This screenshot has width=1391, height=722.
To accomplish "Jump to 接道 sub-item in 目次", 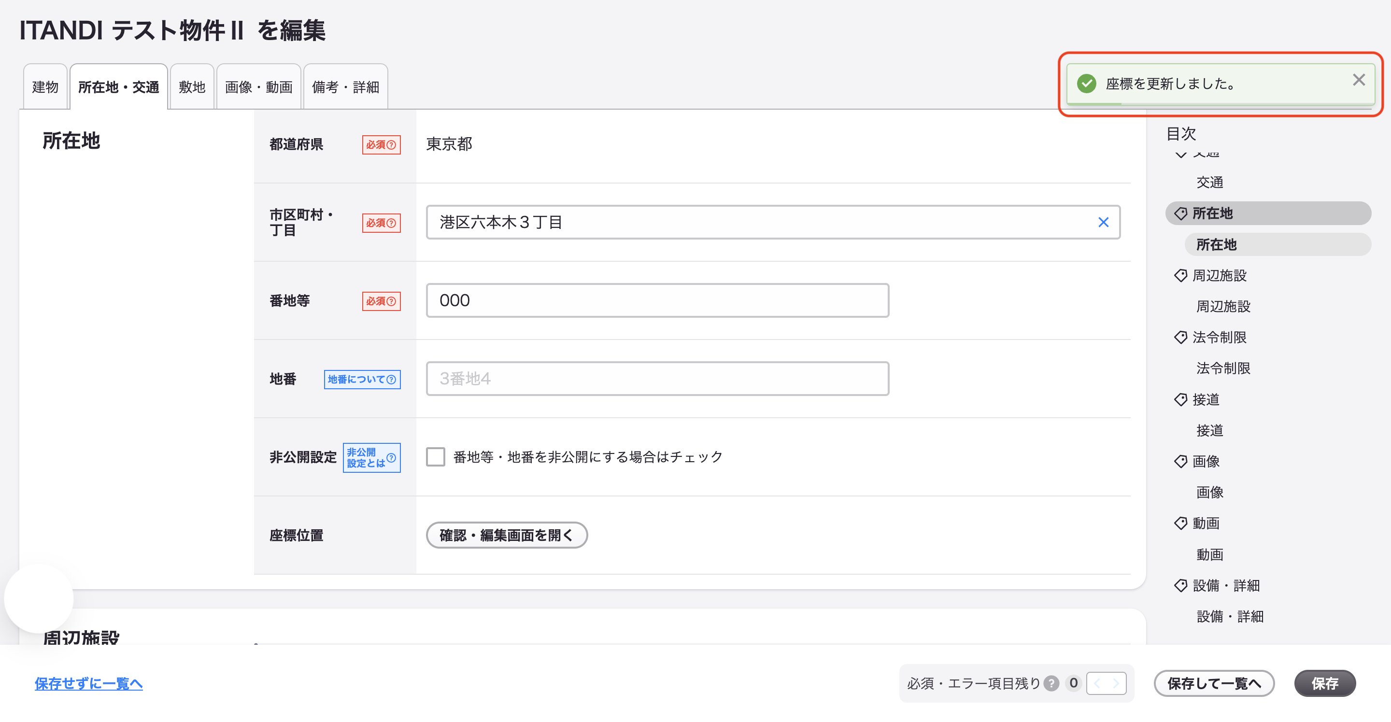I will [1209, 430].
